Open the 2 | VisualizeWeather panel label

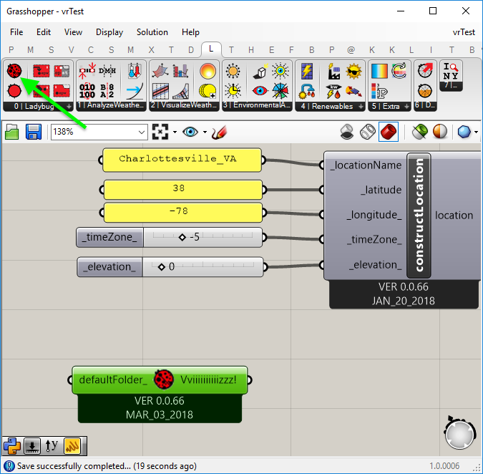point(184,105)
